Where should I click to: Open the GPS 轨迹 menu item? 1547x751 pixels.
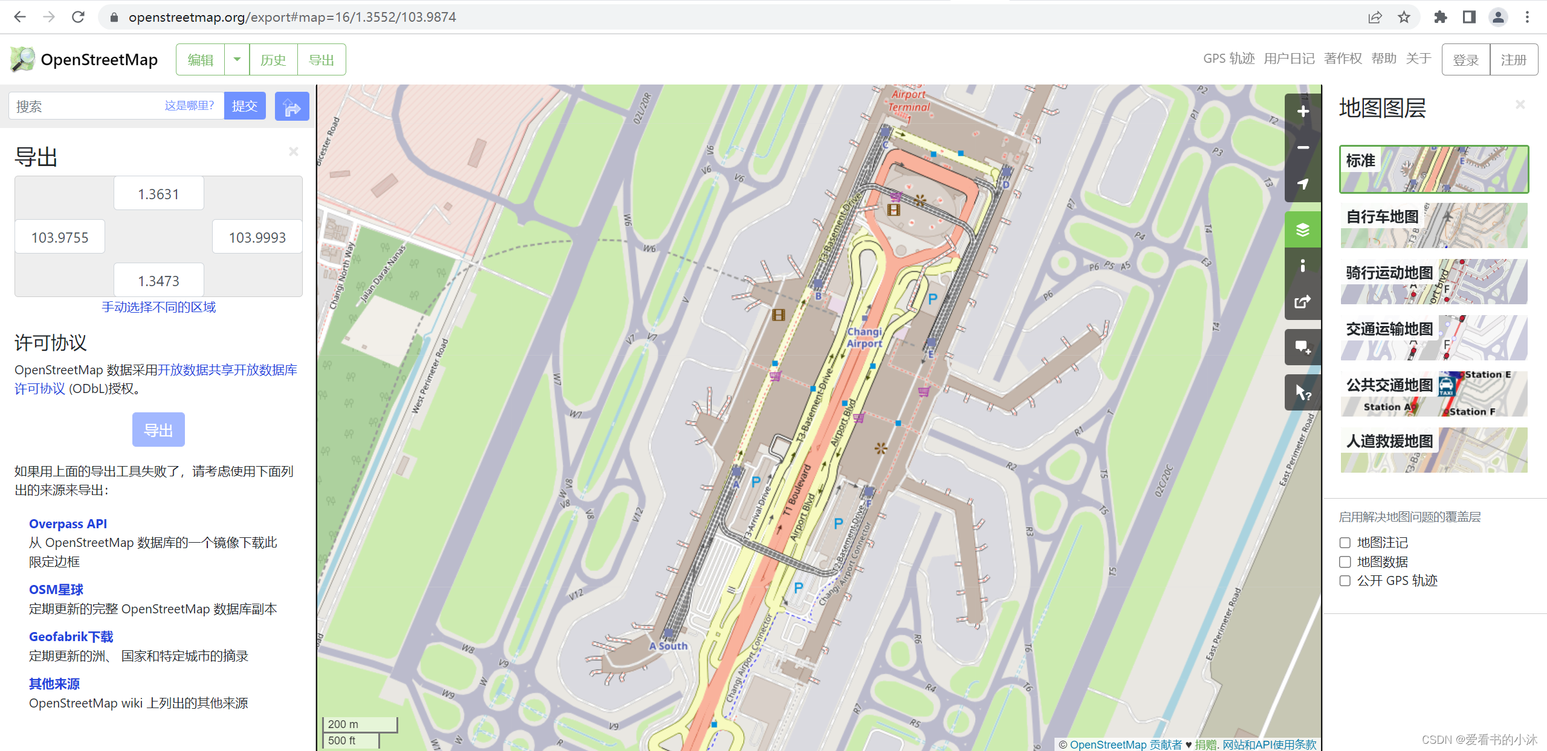(x=1229, y=59)
